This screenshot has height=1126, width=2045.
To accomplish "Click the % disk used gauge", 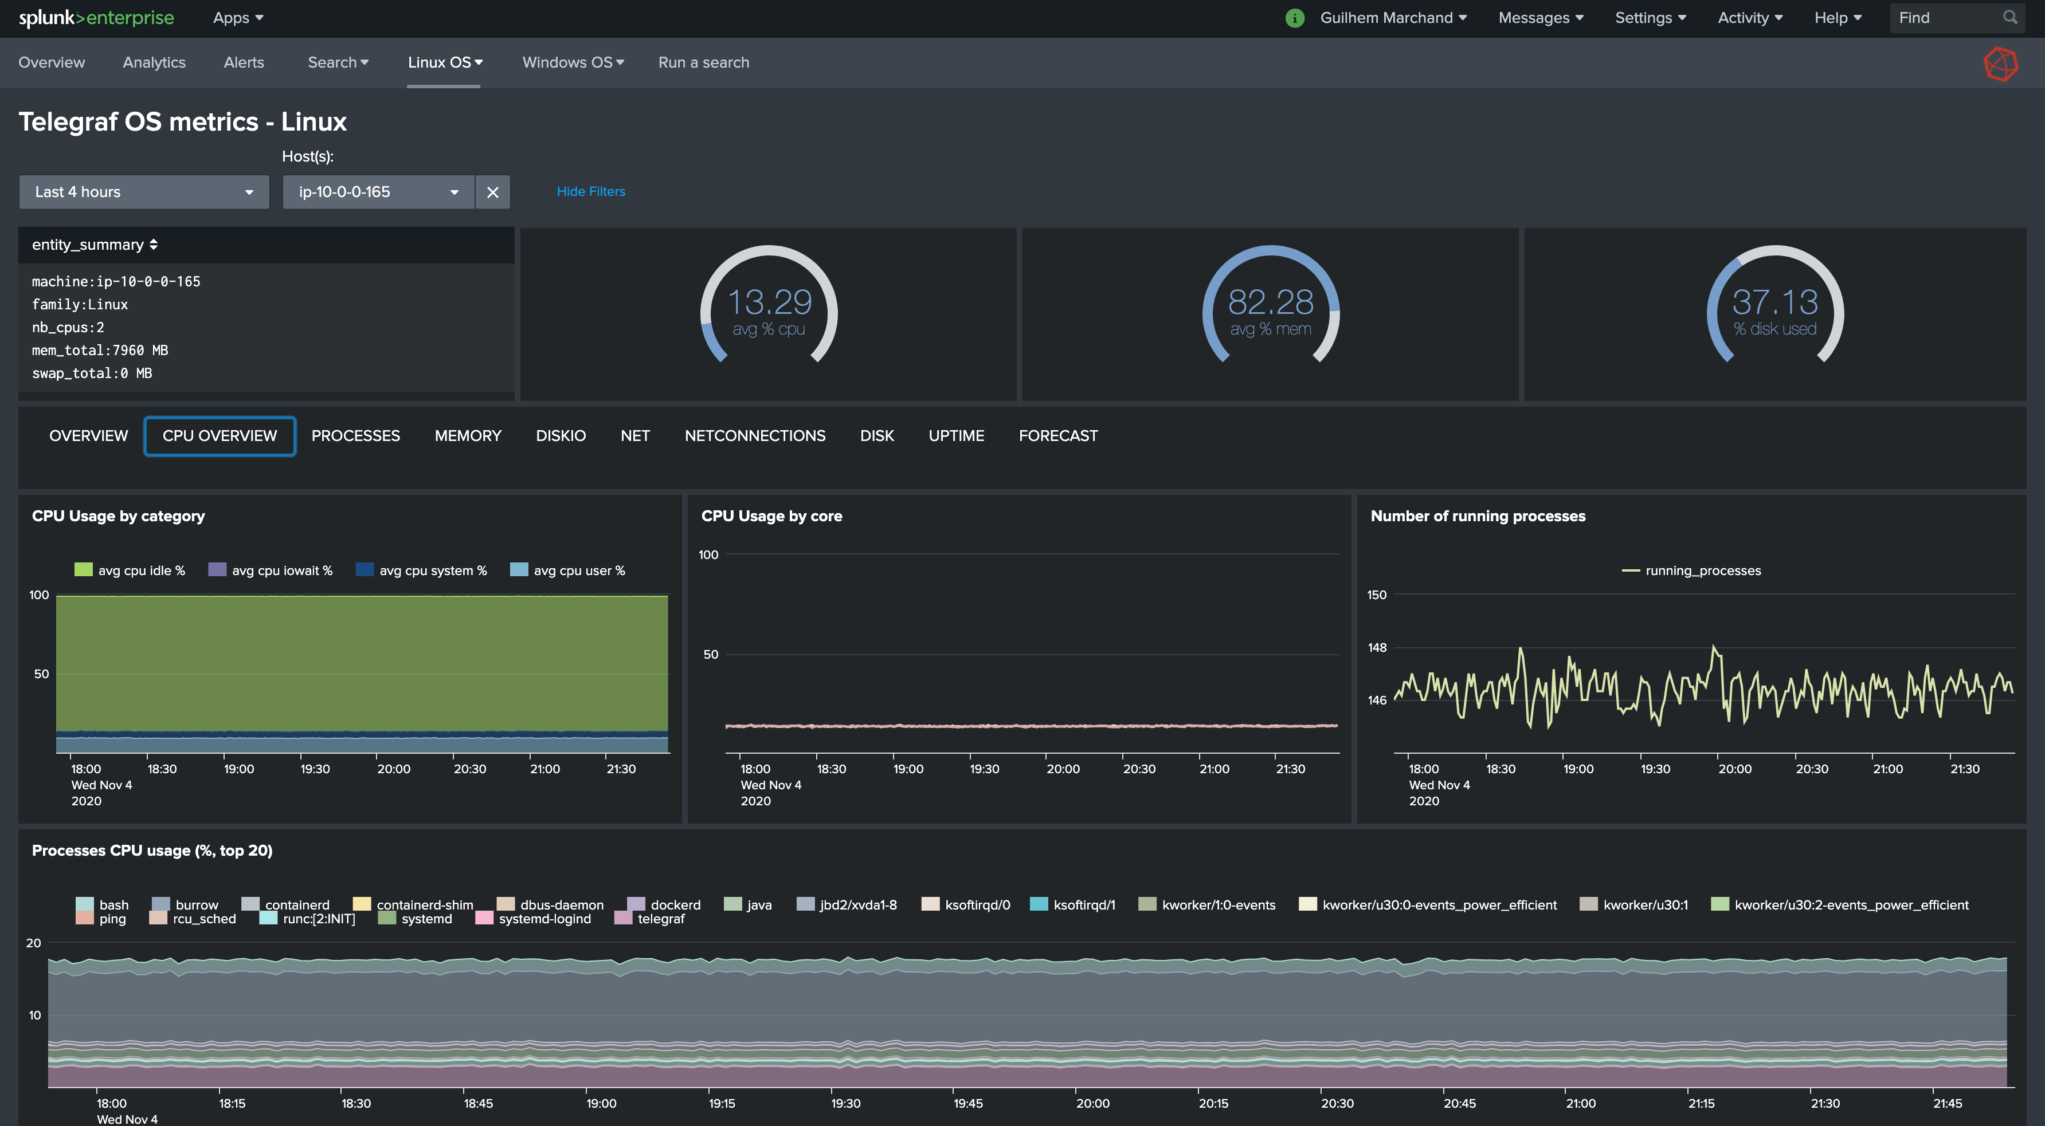I will [1774, 309].
